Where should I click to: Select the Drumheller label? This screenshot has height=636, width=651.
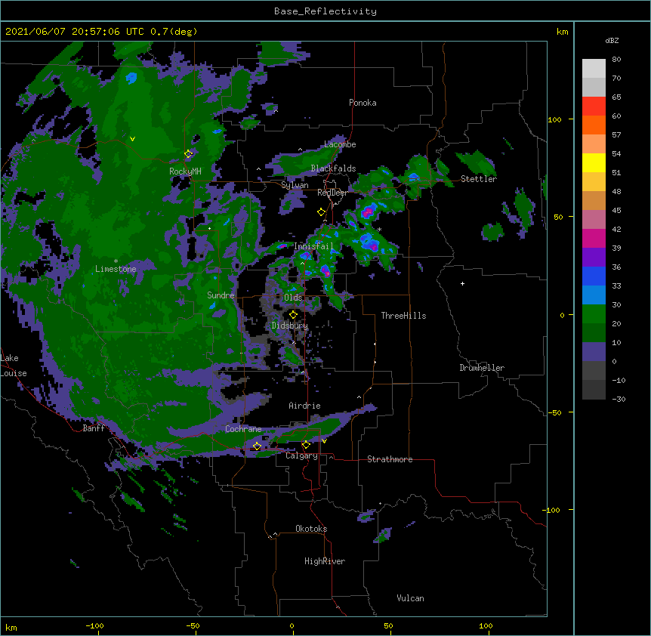(482, 368)
